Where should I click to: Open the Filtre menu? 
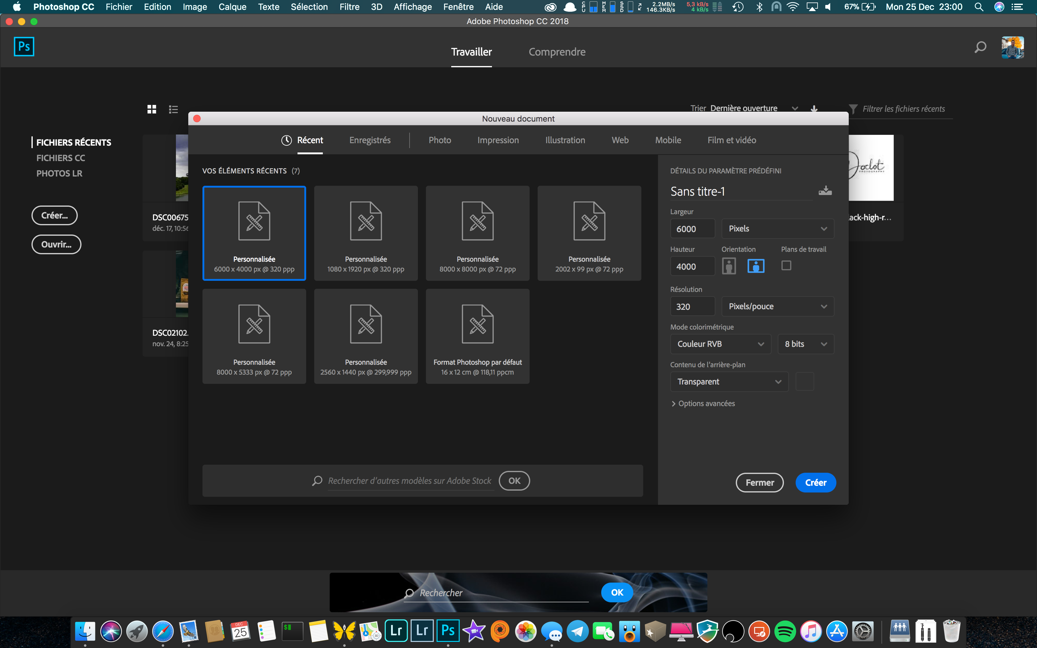(x=349, y=7)
